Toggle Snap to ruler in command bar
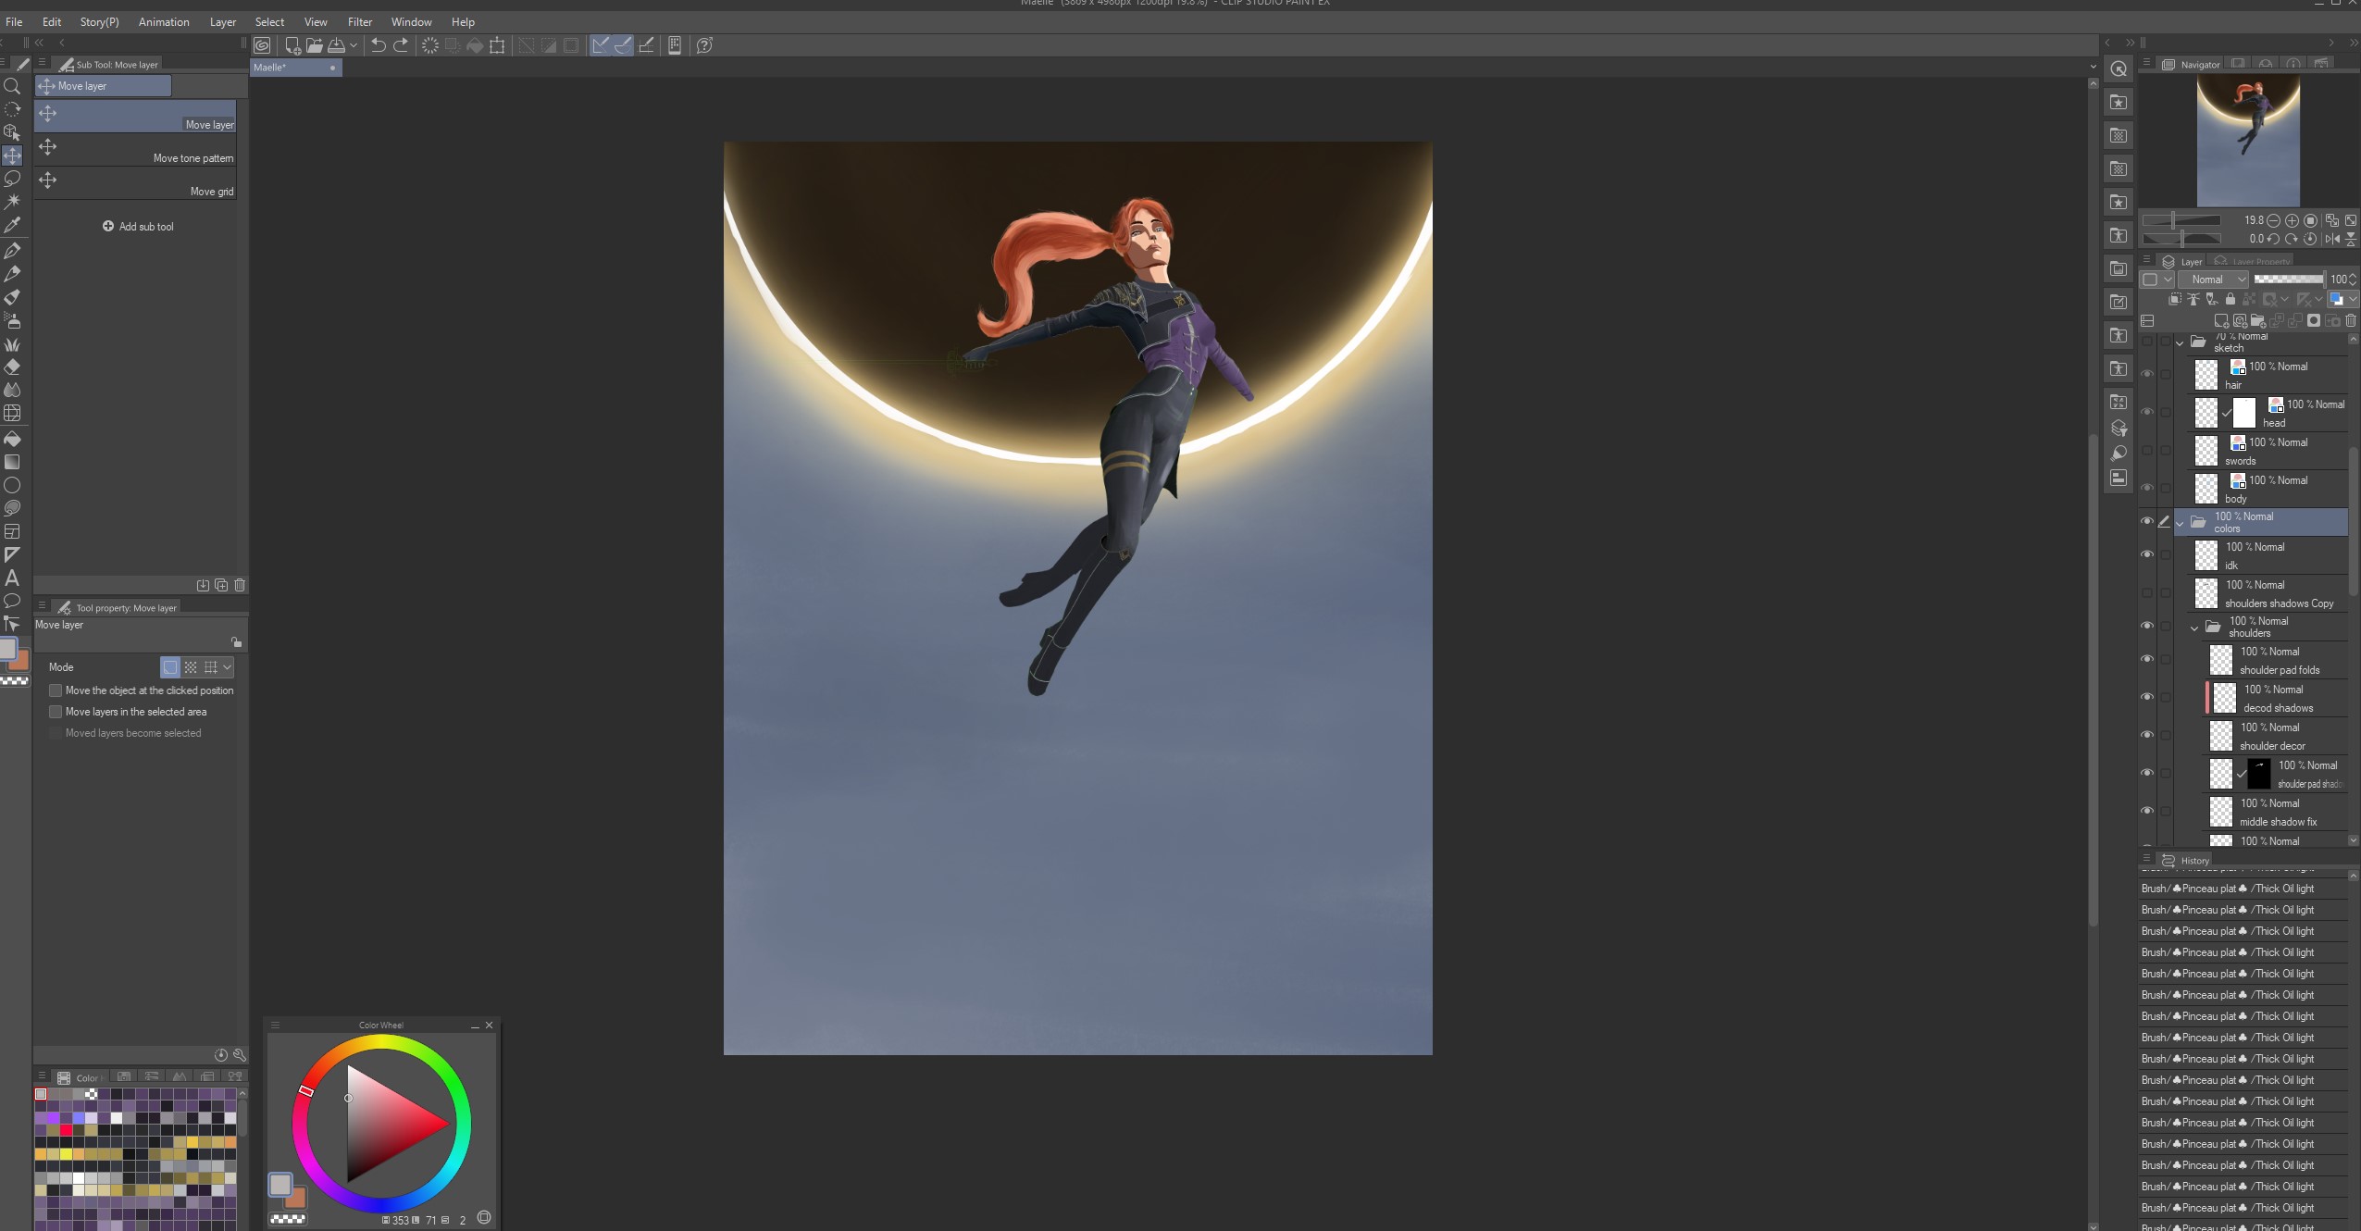This screenshot has width=2361, height=1231. pyautogui.click(x=600, y=45)
